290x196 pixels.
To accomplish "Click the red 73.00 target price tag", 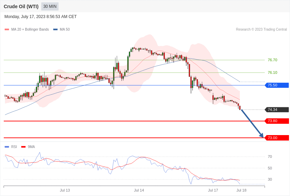I will click(277, 138).
